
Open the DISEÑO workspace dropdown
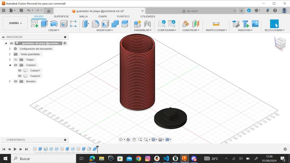point(15,23)
